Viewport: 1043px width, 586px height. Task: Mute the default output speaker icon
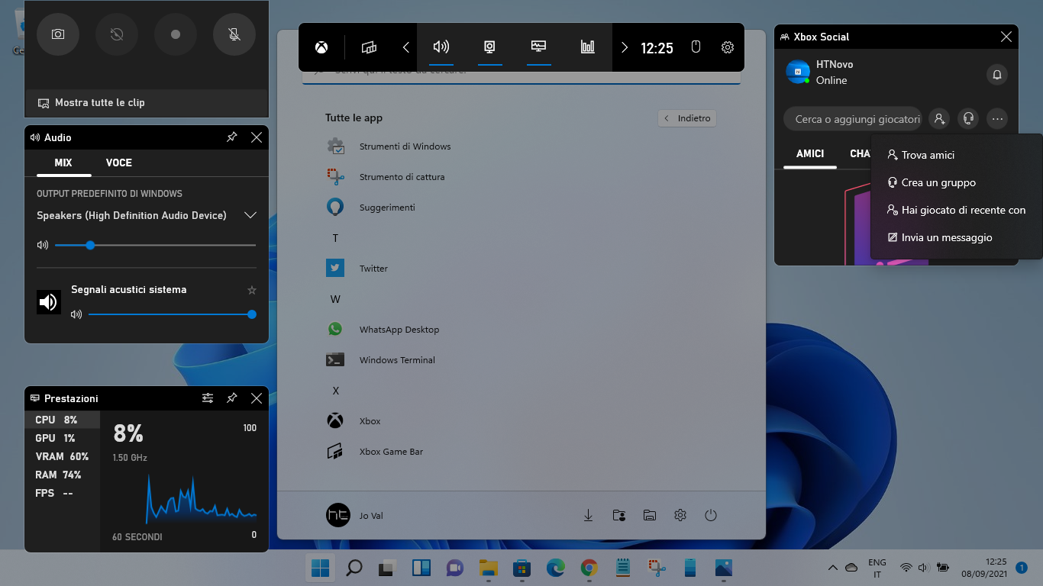coord(43,245)
